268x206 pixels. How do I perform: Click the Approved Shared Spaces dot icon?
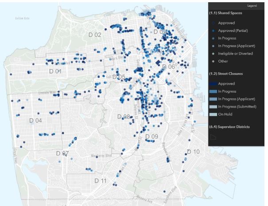[213, 23]
